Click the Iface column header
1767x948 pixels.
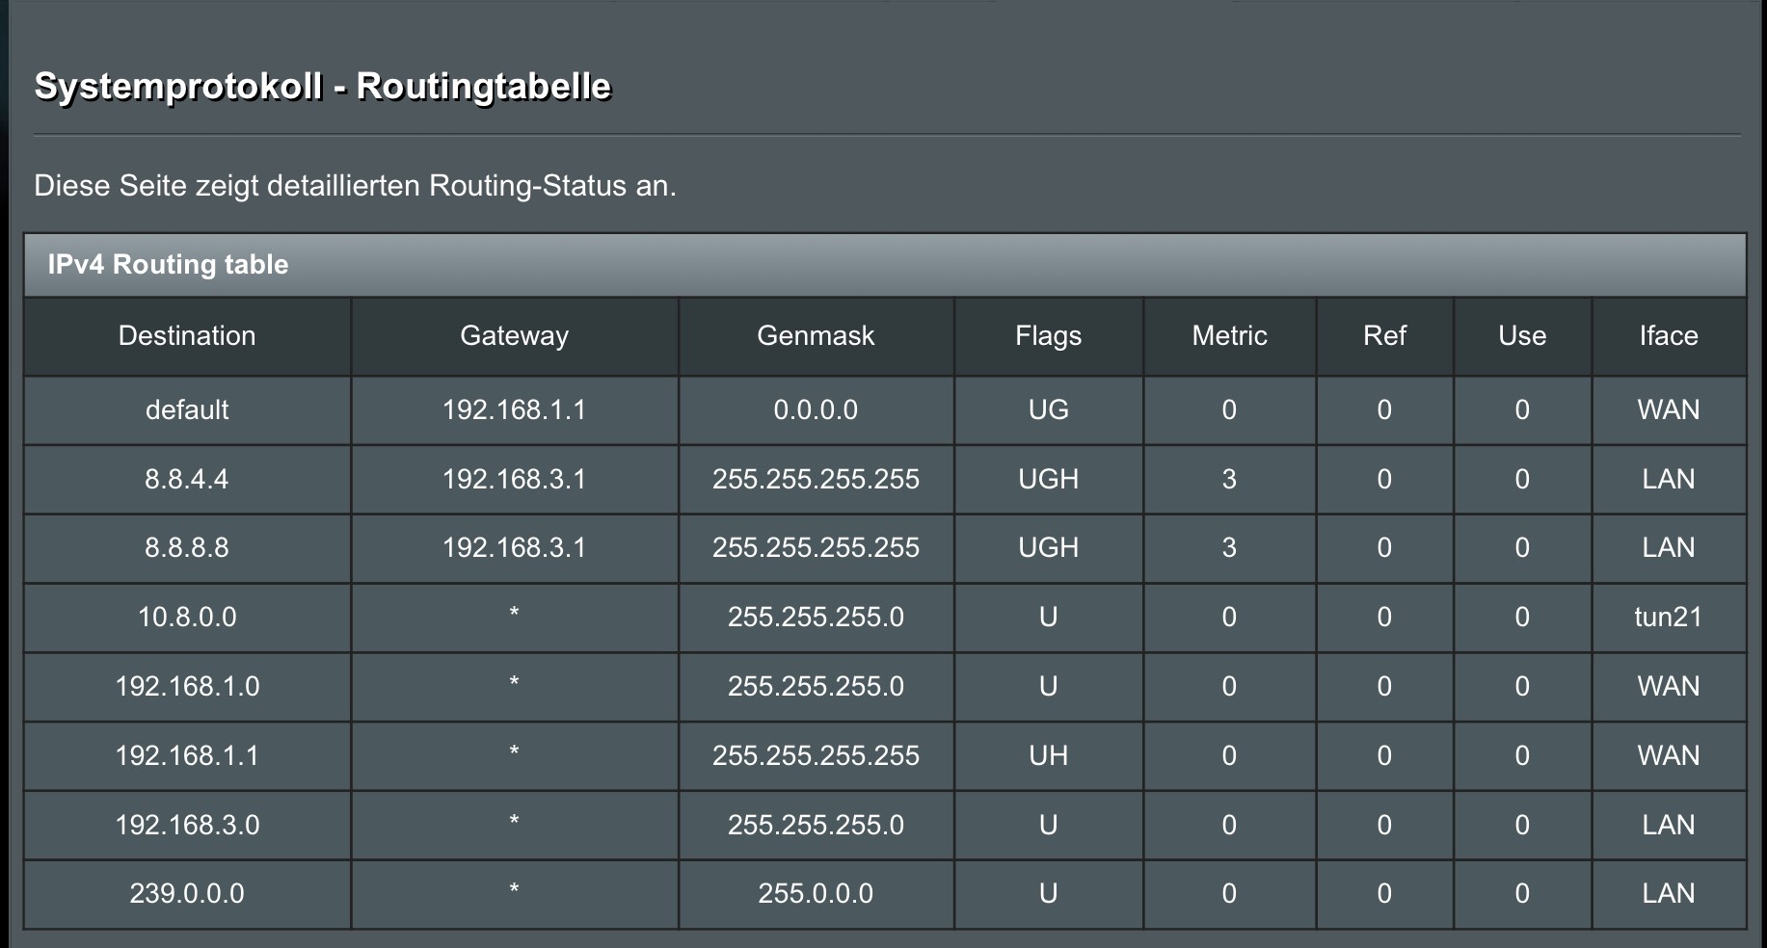(x=1669, y=335)
